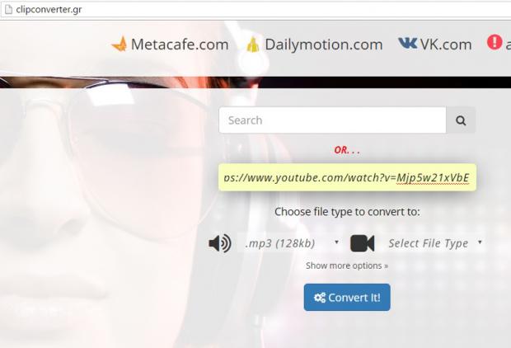This screenshot has width=511, height=348.
Task: Go to the VK.com link
Action: (446, 45)
